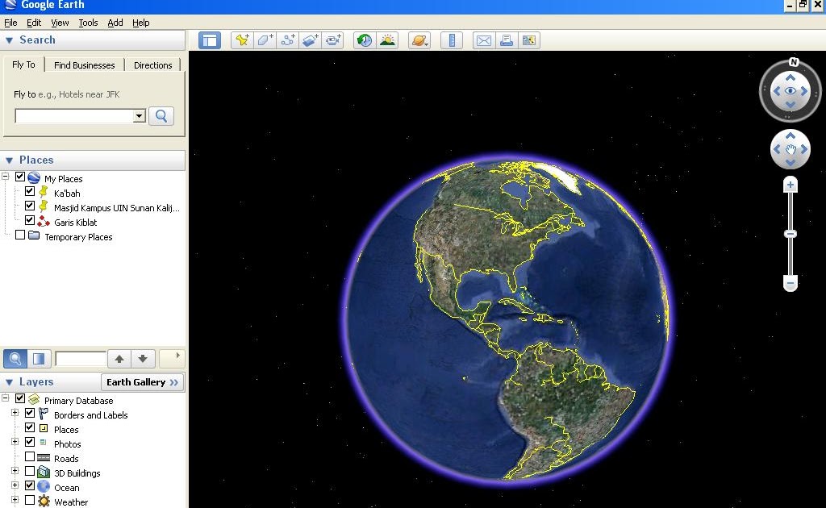Open the Tools menu
This screenshot has width=826, height=508.
(88, 23)
